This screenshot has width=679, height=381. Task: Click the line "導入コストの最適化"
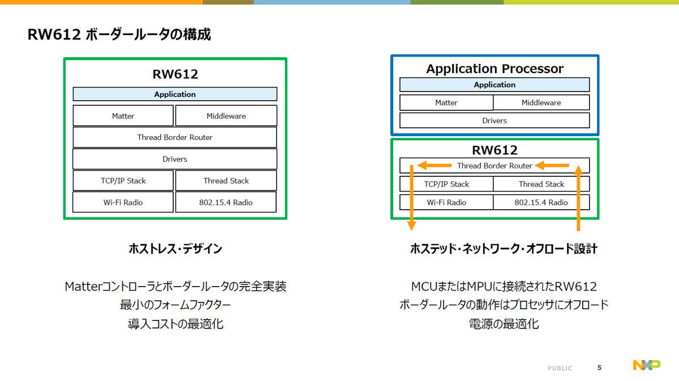click(175, 324)
